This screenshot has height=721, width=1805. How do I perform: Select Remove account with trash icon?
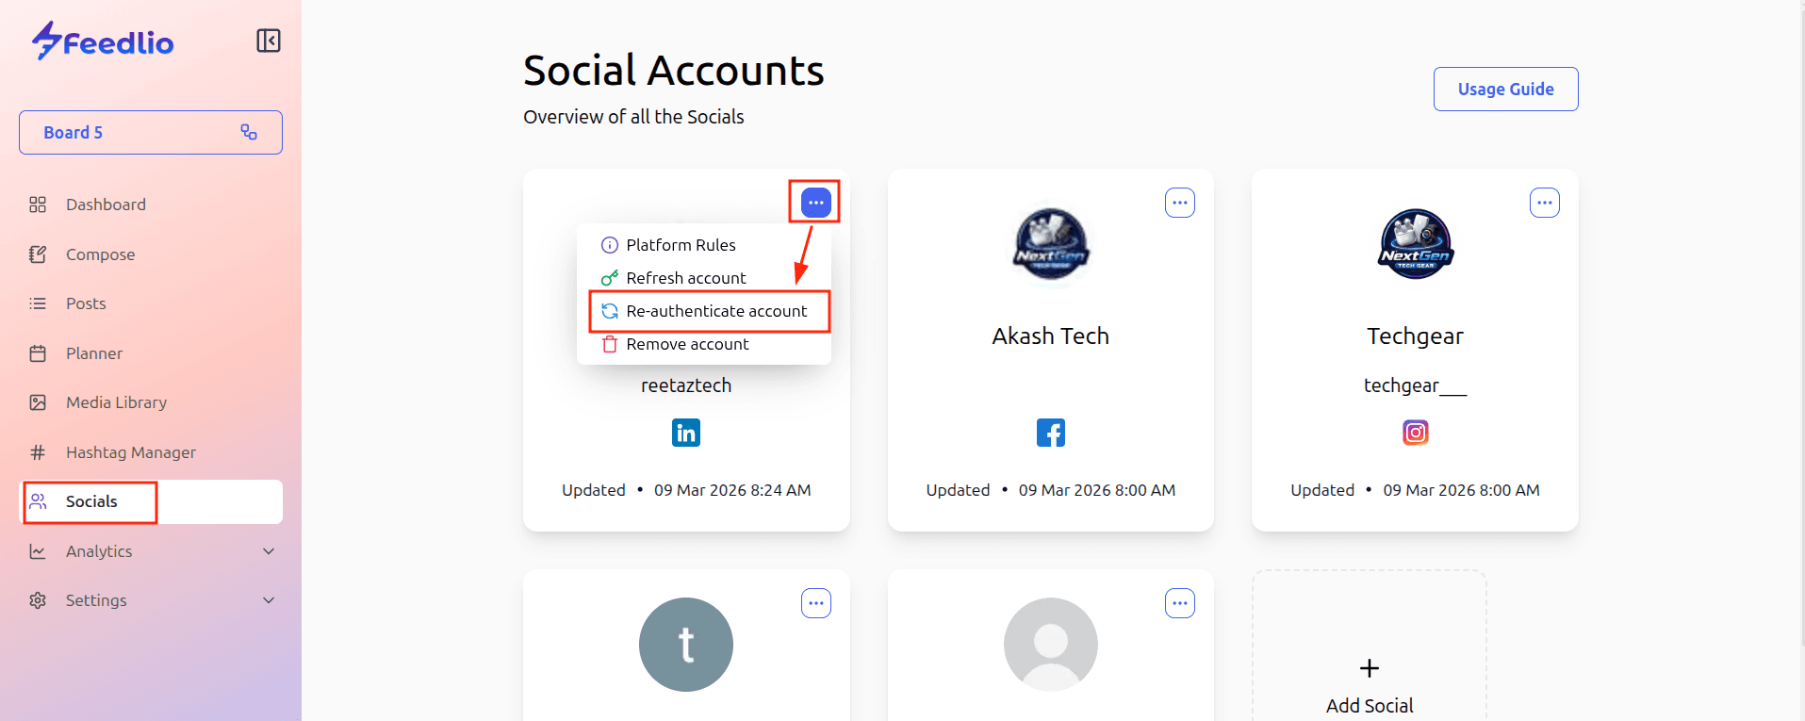tap(687, 344)
